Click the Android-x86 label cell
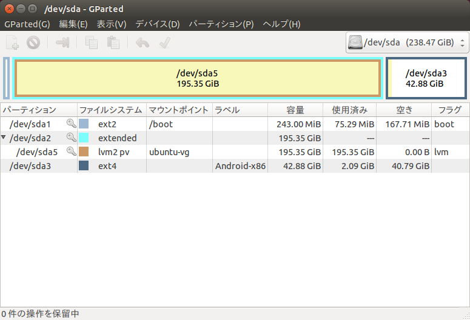This screenshot has width=470, height=320. point(240,166)
